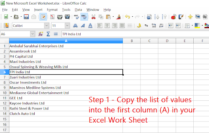Decrease the cell indent
Screen dimensions: 209x133
[170, 25]
